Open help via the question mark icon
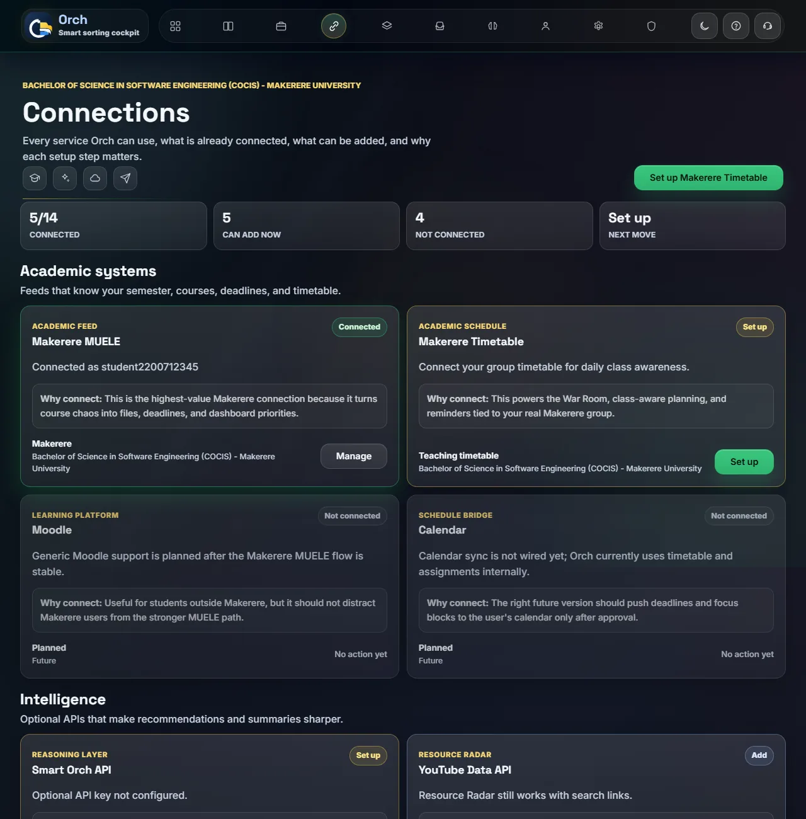This screenshot has height=819, width=806. 736,26
